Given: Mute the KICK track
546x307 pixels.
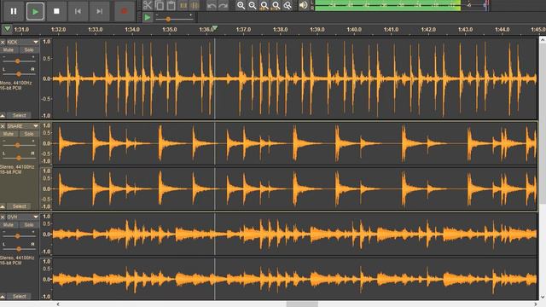Looking at the screenshot, I should tap(9, 50).
